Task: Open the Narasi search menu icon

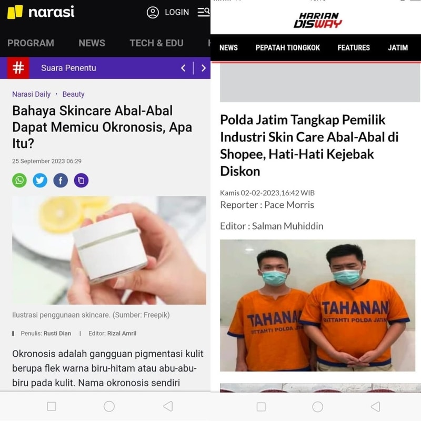Action: pos(204,12)
